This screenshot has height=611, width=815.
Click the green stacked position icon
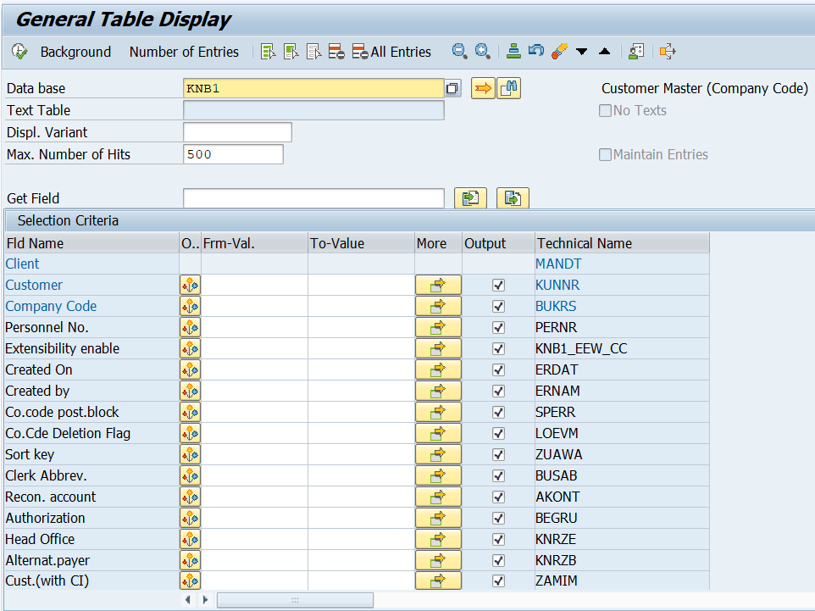pos(513,51)
